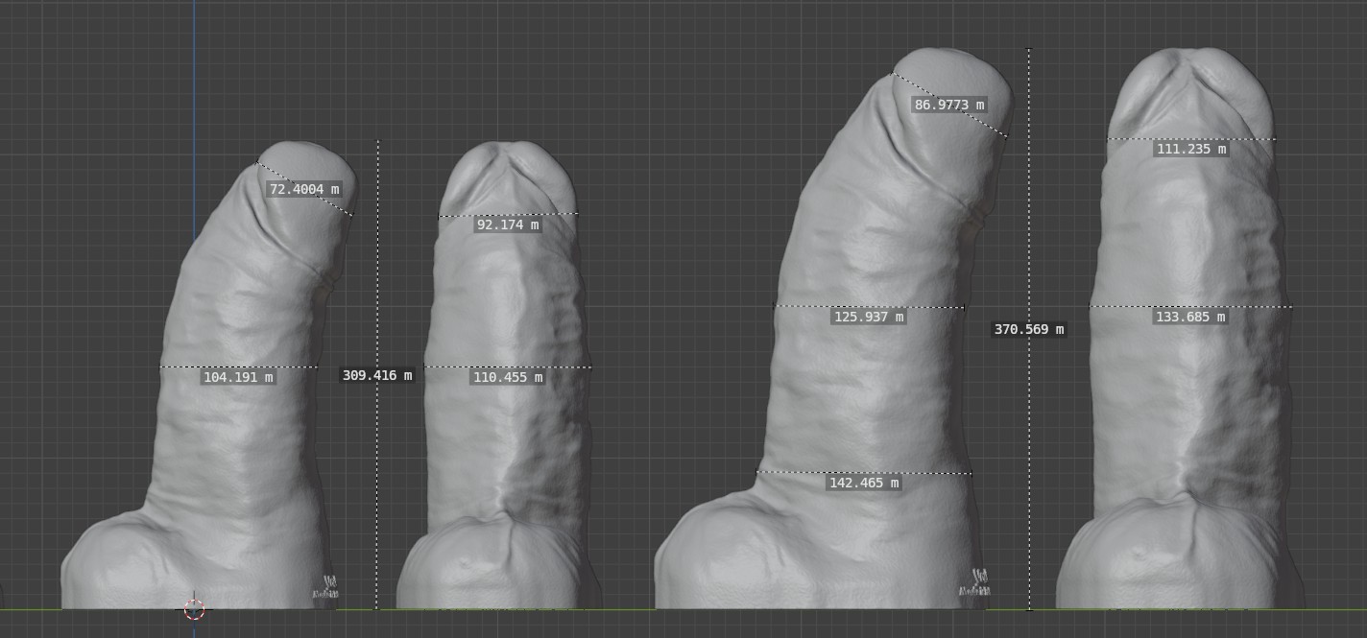This screenshot has height=638, width=1367.
Task: Select the 370.569 m height measurement label
Action: click(1028, 329)
